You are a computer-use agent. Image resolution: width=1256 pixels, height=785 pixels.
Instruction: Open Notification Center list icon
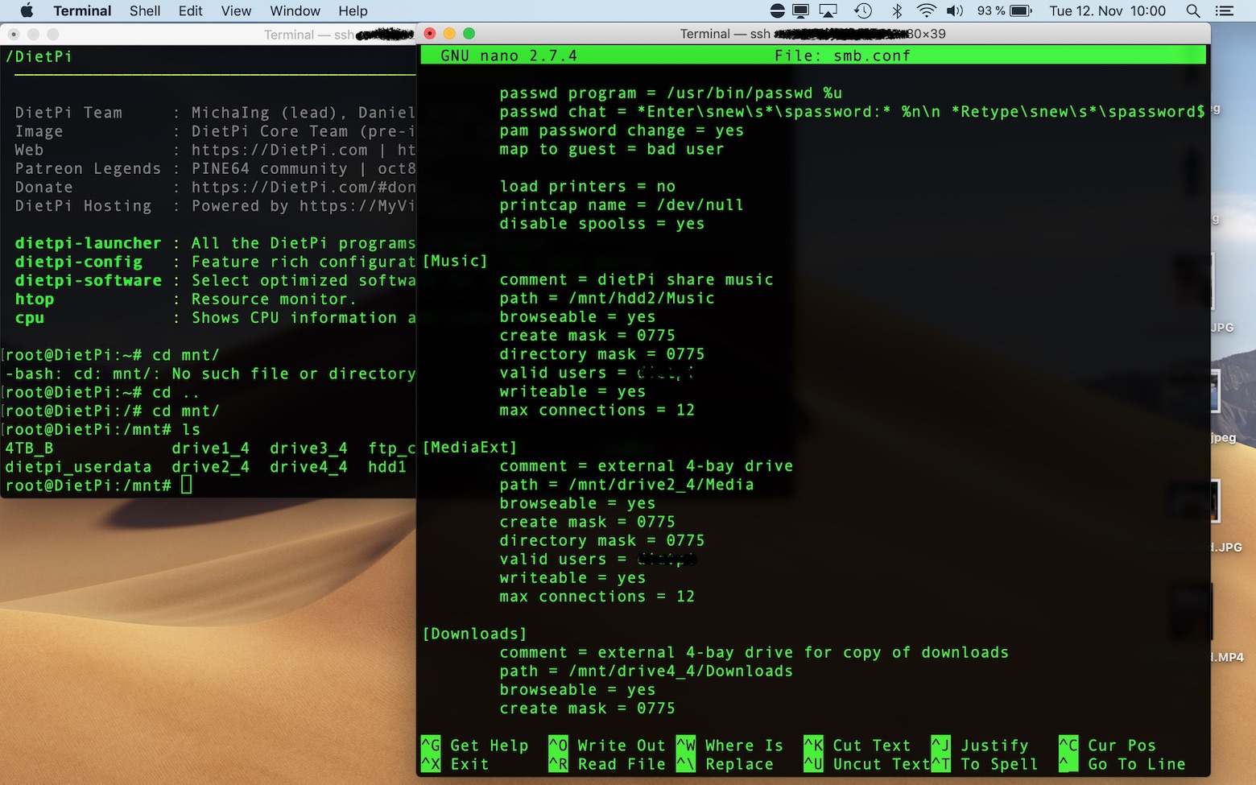coord(1225,10)
